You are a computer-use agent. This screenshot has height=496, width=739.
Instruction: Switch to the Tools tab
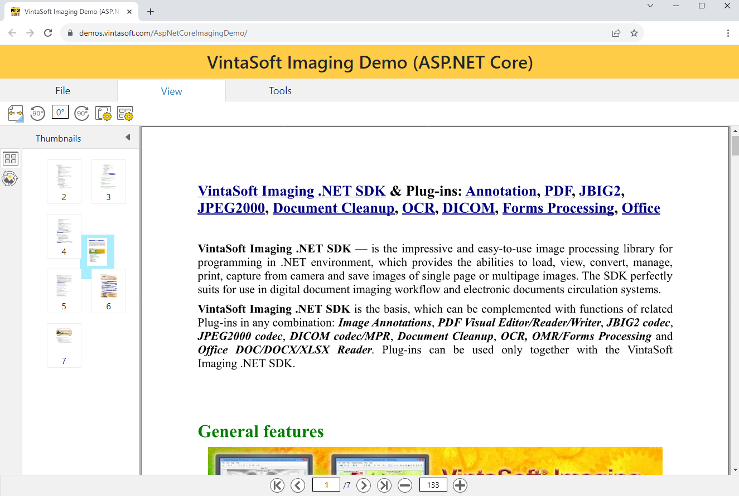pyautogui.click(x=280, y=91)
